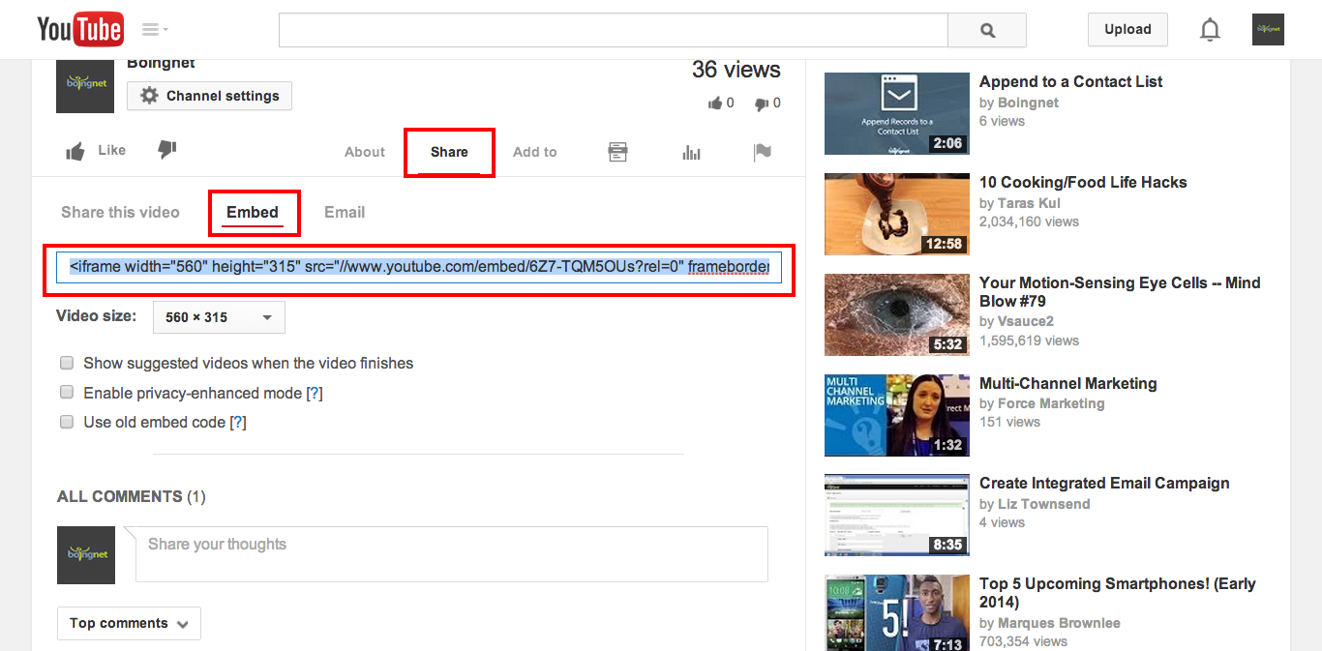The height and width of the screenshot is (651, 1322).
Task: Open email campaign thumbnail 8:35
Action: pyautogui.click(x=897, y=516)
